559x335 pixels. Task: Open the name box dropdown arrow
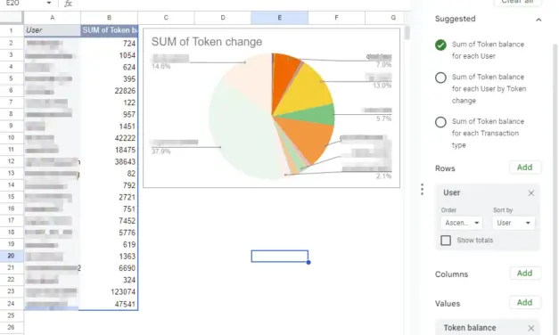click(49, 4)
